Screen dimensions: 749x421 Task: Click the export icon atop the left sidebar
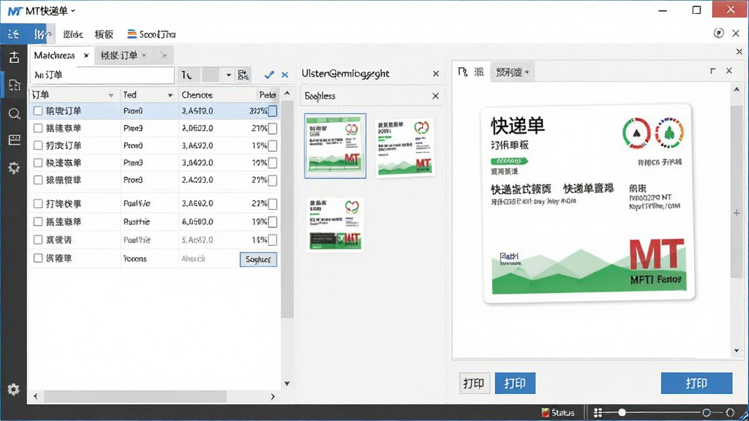coord(14,57)
